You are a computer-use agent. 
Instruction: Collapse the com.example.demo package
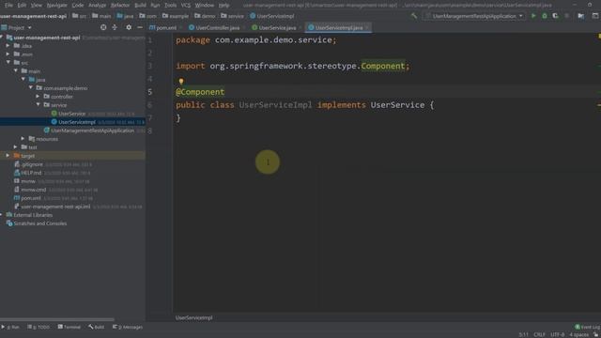[31, 87]
